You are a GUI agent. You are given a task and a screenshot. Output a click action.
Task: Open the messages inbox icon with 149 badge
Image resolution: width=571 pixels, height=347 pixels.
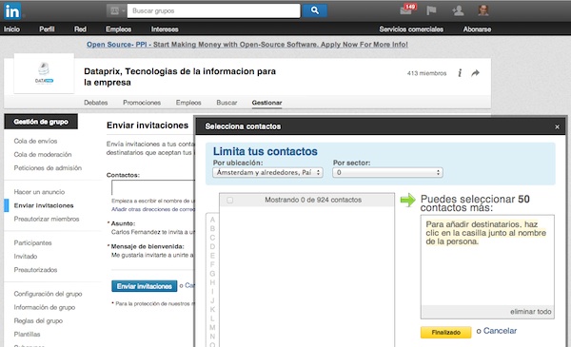point(407,10)
